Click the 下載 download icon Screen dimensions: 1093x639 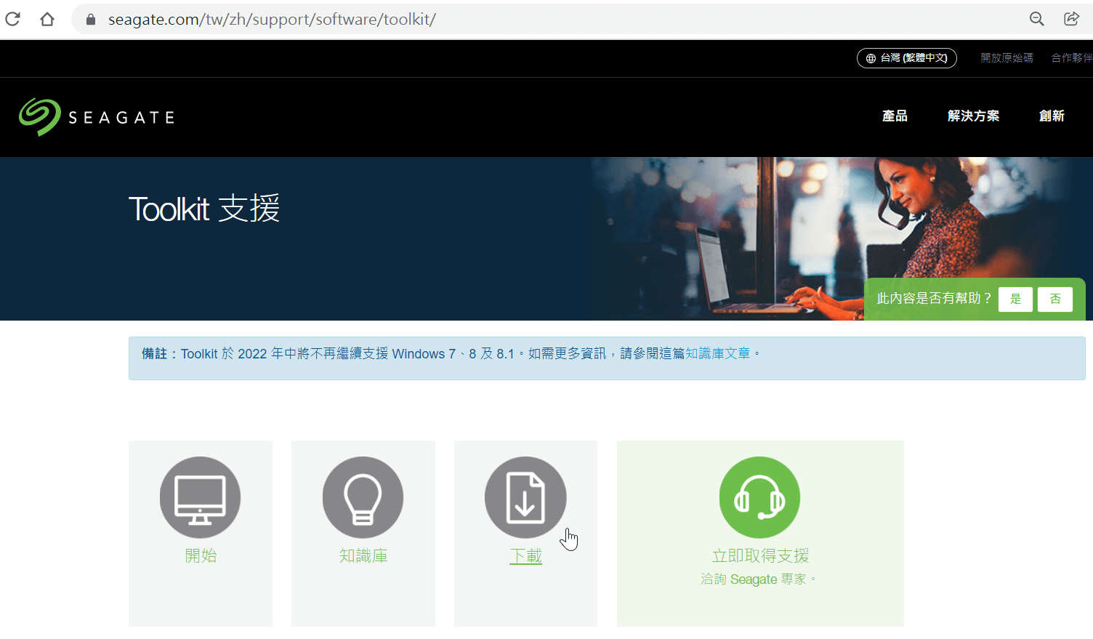coord(525,497)
